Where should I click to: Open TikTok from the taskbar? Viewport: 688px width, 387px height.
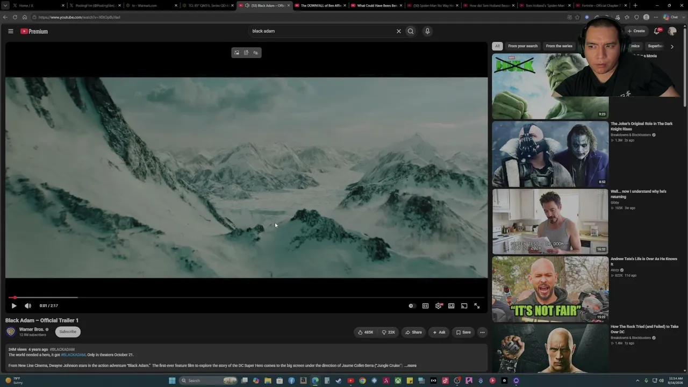[445, 381]
